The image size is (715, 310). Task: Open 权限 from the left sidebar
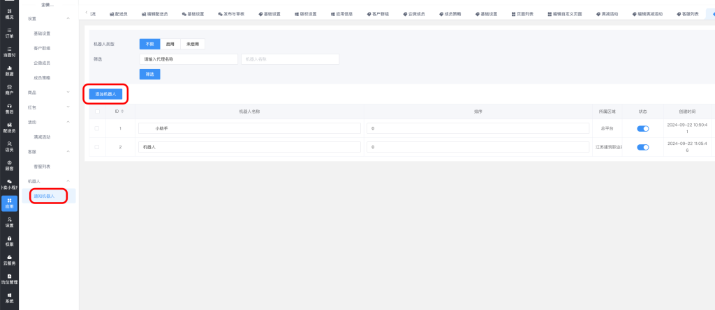tap(9, 240)
